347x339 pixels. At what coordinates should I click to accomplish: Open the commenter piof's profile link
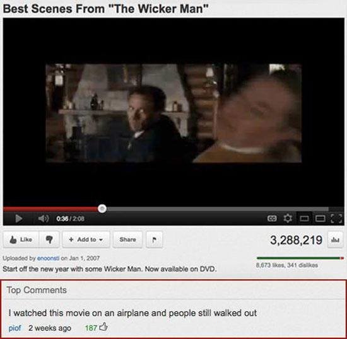(x=15, y=328)
